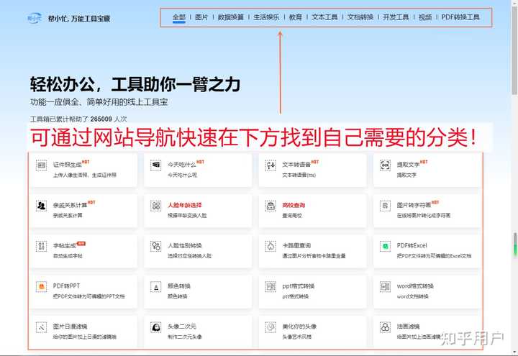This screenshot has width=518, height=356.
Task: Open the 美化你的头像 icon
Action: tap(271, 327)
